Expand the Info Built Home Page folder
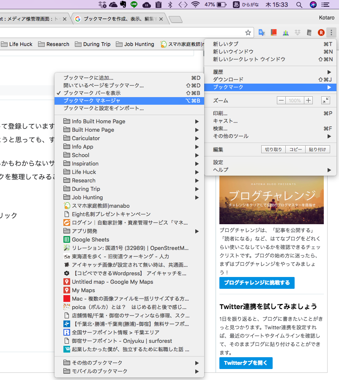Viewport: 339px width, 380px height. pos(129,122)
